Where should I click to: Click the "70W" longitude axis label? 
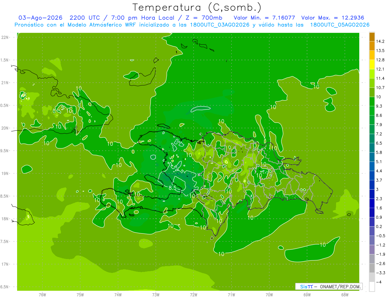269,295
